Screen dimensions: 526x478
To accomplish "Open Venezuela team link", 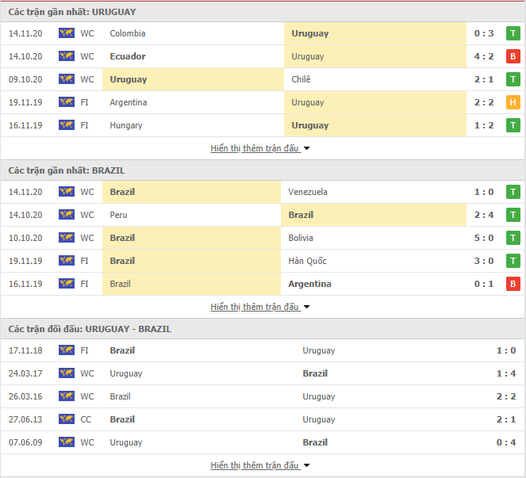I will click(308, 192).
